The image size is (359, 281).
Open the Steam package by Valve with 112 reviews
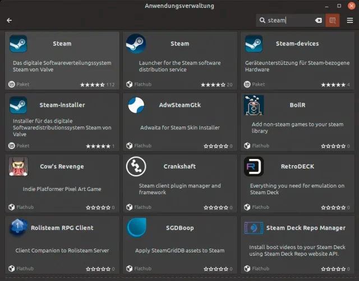pyautogui.click(x=62, y=60)
